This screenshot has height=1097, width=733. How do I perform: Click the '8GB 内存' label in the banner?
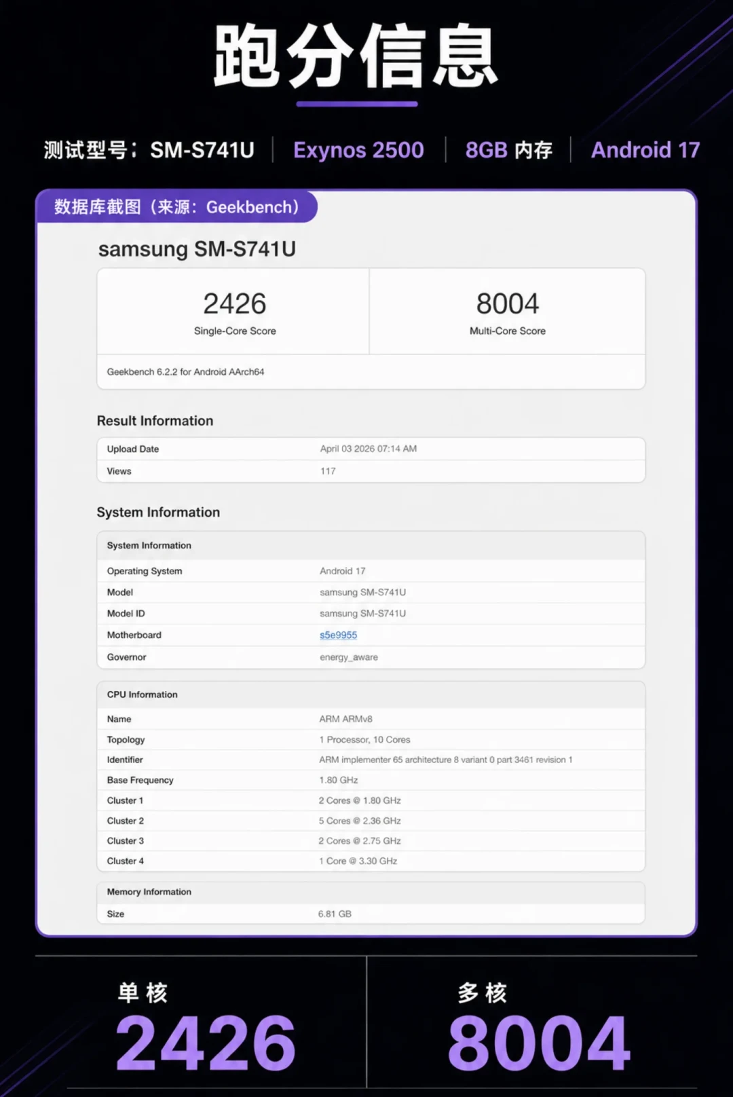509,150
